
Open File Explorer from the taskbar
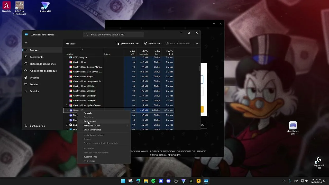coord(146,181)
